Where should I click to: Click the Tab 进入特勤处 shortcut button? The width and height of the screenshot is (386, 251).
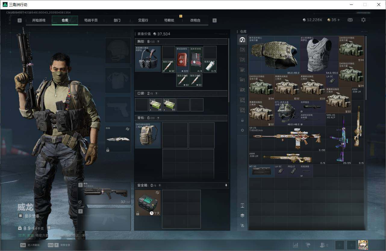click(x=30, y=245)
